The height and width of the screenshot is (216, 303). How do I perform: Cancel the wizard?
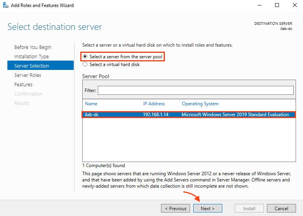[x=281, y=208]
